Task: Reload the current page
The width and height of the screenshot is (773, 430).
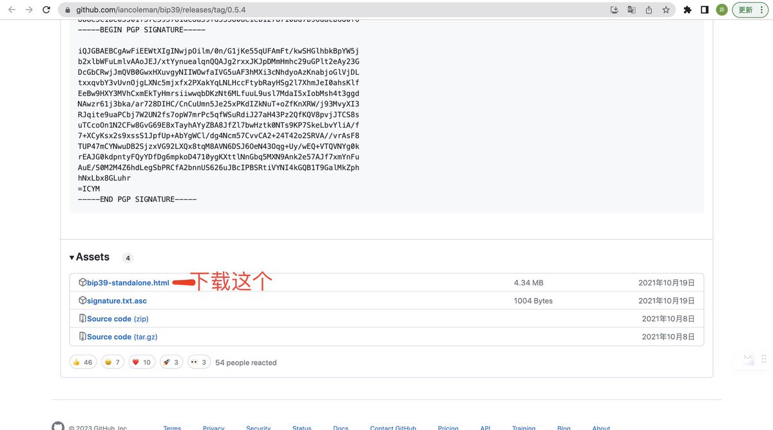Action: [47, 10]
